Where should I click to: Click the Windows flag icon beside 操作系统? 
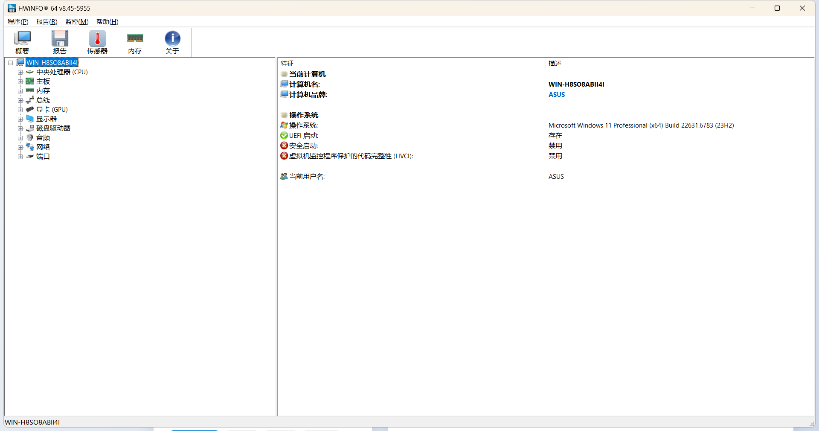(284, 125)
